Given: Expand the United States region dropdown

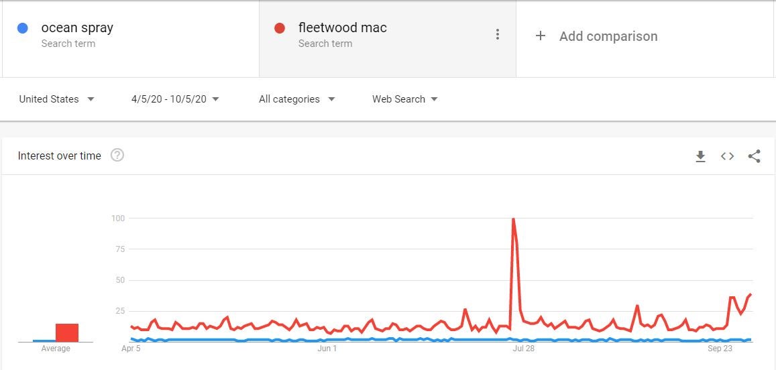Looking at the screenshot, I should click(56, 99).
